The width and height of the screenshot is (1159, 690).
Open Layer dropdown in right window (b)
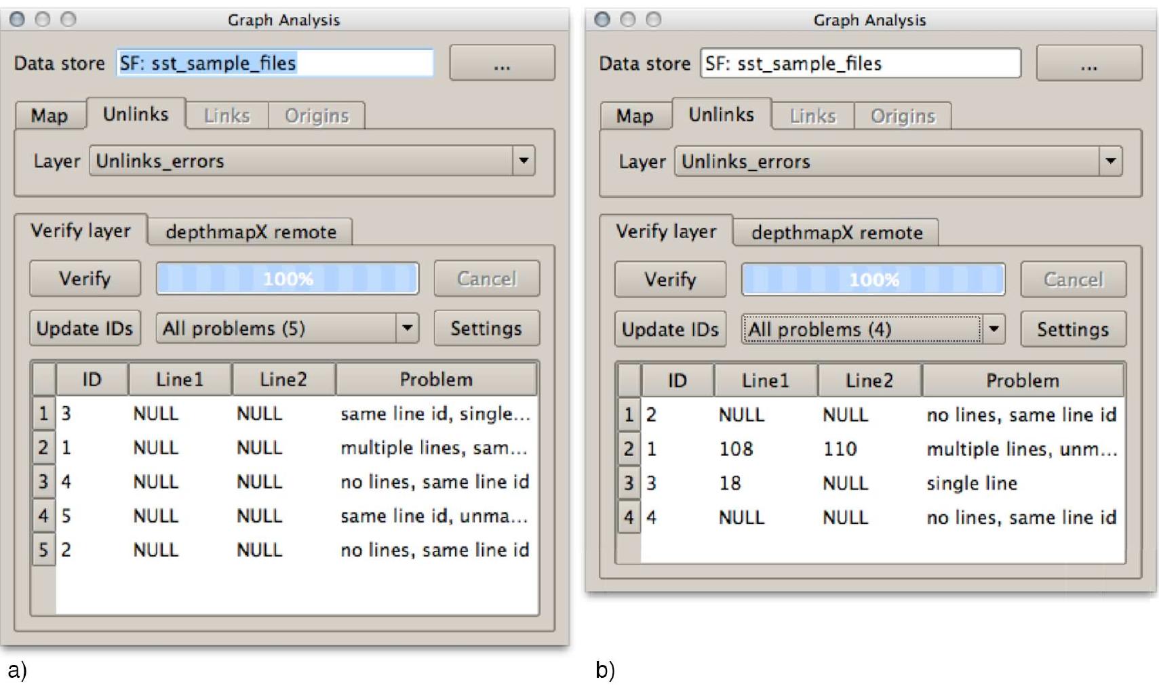click(898, 161)
